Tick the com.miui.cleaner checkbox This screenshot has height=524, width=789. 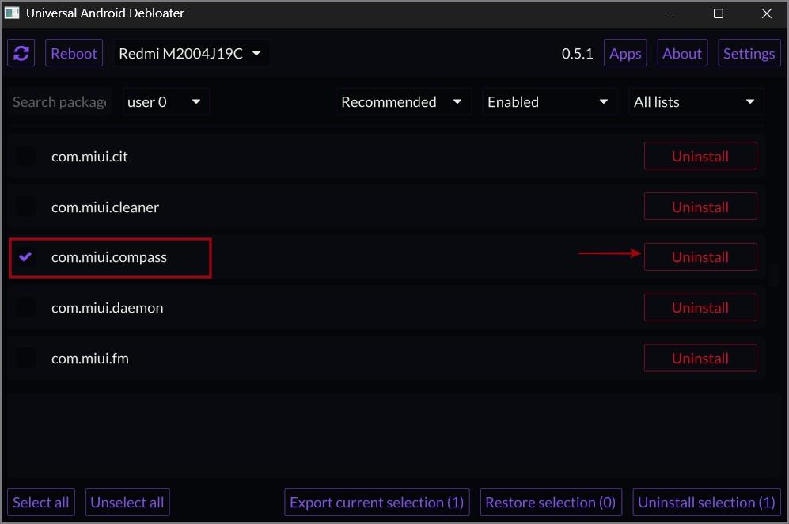(25, 207)
